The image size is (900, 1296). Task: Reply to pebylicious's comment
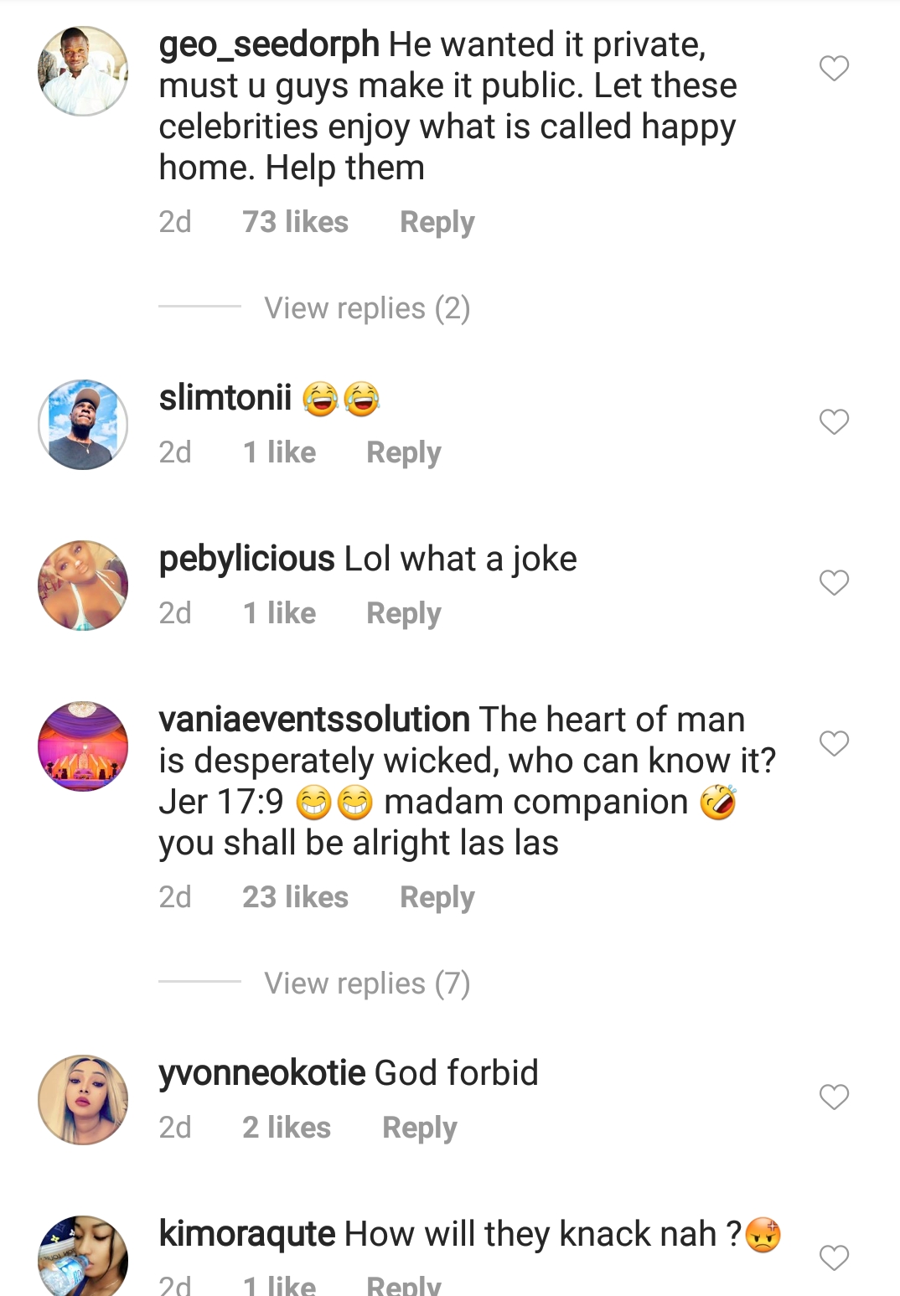click(403, 613)
